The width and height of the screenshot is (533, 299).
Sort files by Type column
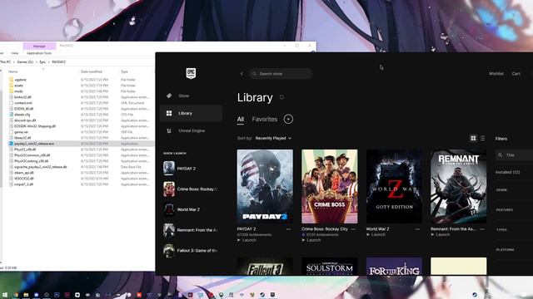(124, 71)
